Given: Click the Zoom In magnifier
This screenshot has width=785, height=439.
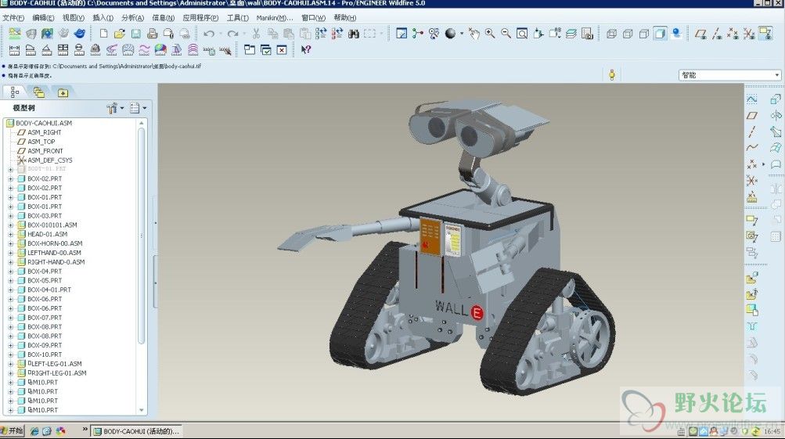Looking at the screenshot, I should [490, 34].
